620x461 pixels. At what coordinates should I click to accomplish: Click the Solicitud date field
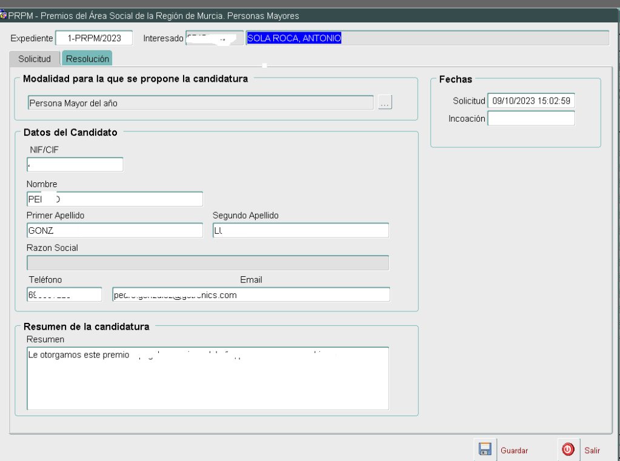point(531,101)
